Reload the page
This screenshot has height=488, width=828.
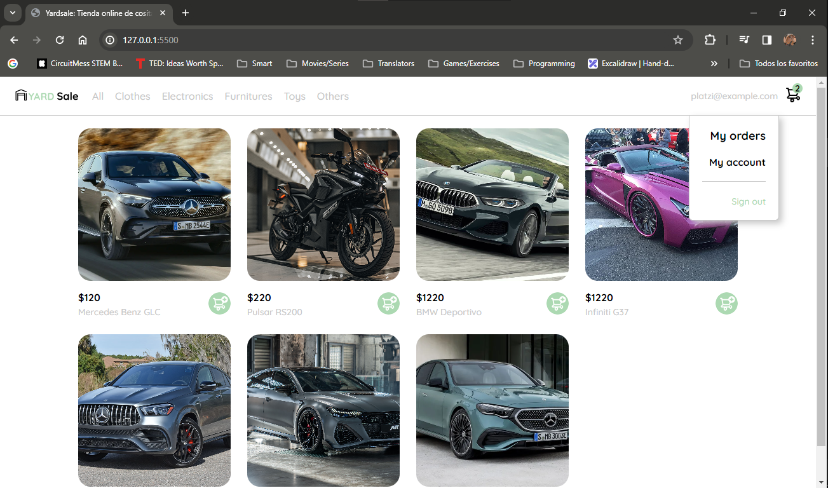coord(60,40)
